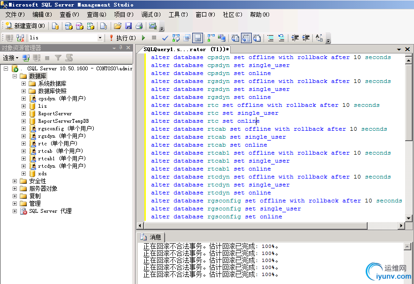Click the horizontal scrollbar right arrow
Viewport: 414px width, 284px height.
click(401, 226)
